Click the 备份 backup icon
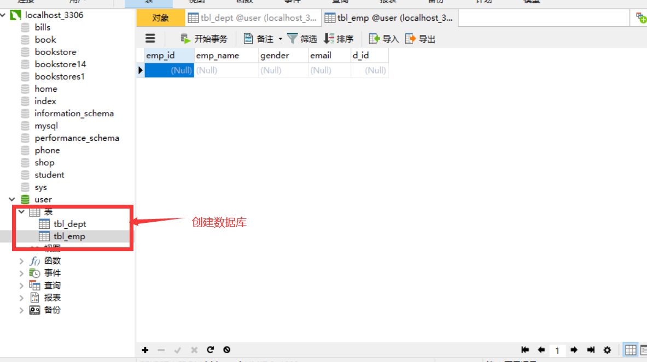This screenshot has width=647, height=362. pyautogui.click(x=34, y=310)
